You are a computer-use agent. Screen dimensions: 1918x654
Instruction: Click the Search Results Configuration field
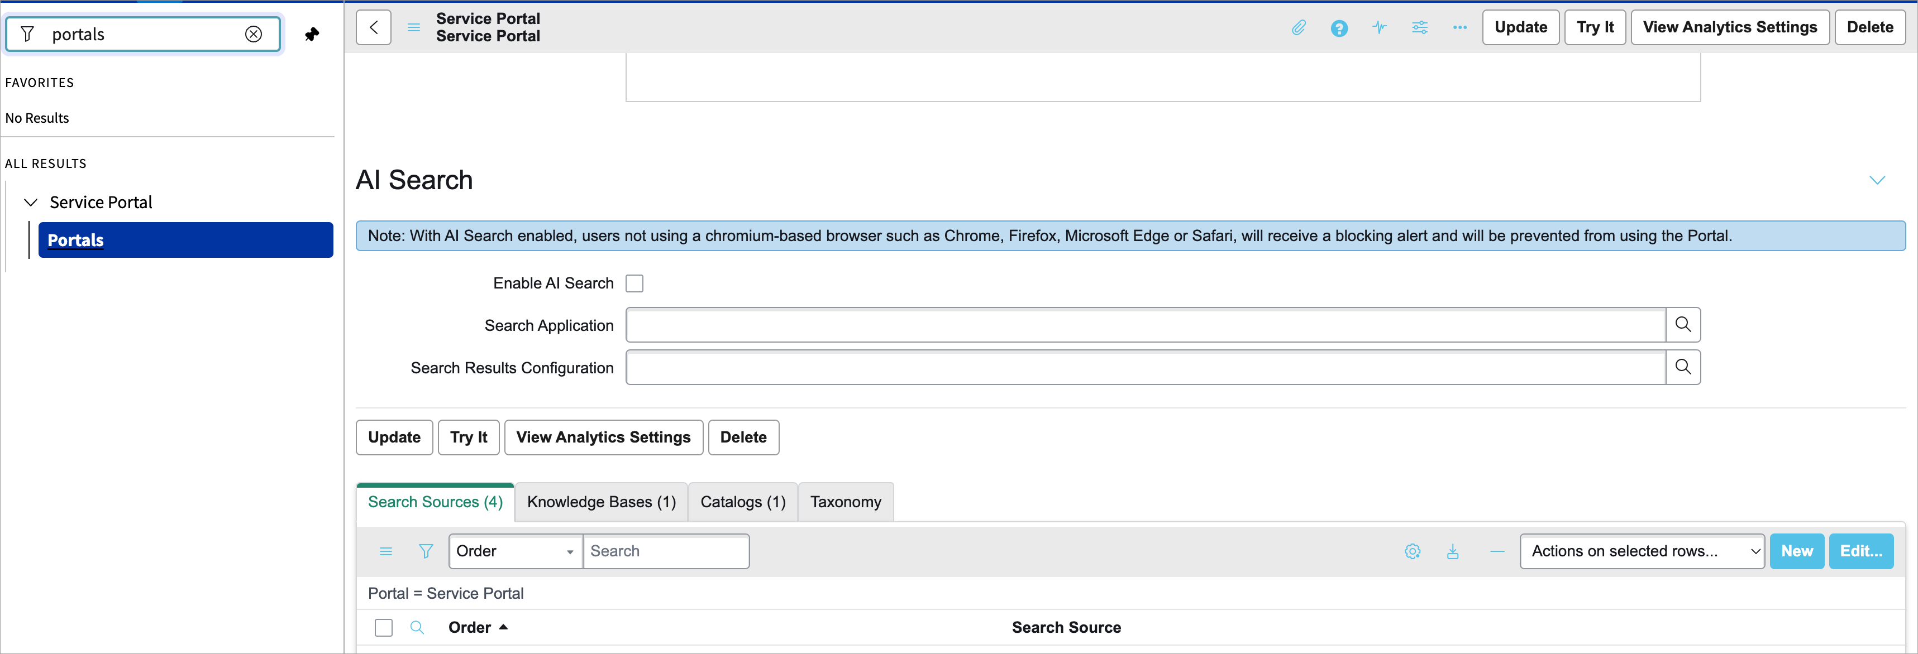coord(1145,368)
